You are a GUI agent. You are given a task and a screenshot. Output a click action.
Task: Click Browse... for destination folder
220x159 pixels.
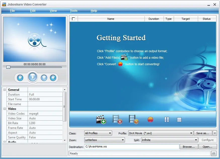pos(189,147)
